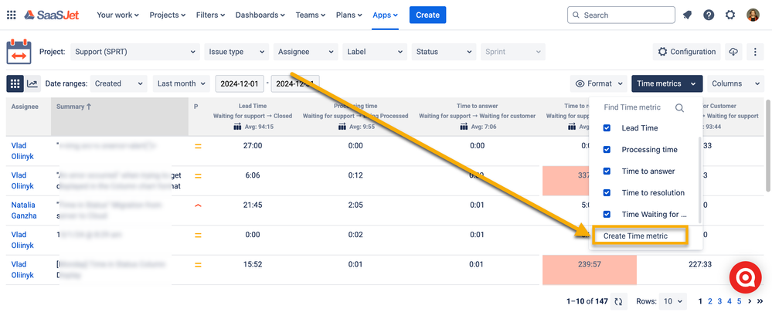Click the Lead Time column calendar icon
This screenshot has width=772, height=319.
point(236,127)
